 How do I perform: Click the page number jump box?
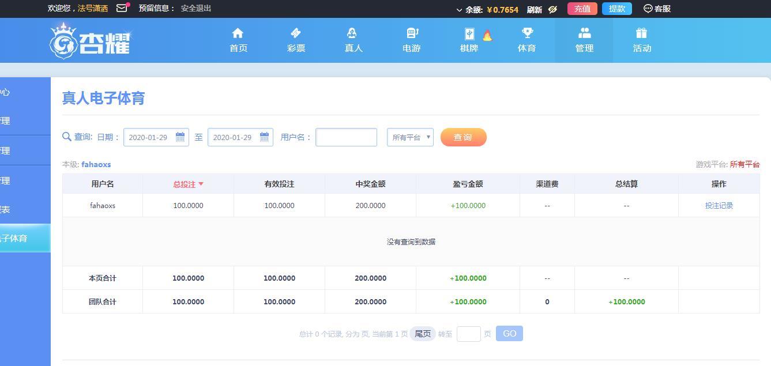(469, 334)
